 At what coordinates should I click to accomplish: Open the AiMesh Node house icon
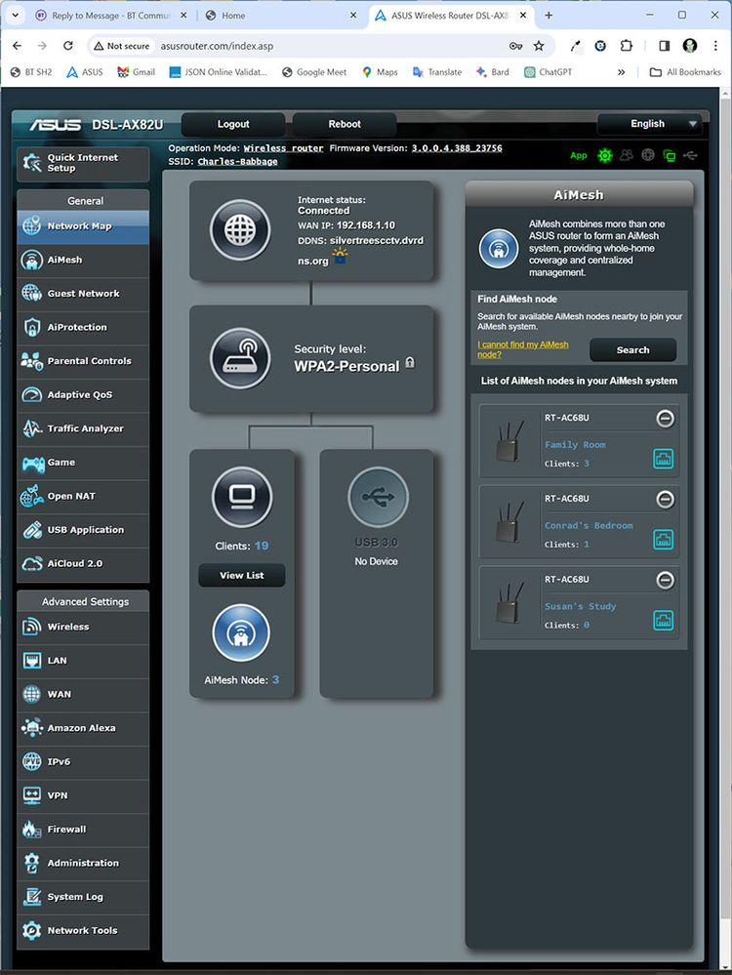[x=241, y=633]
